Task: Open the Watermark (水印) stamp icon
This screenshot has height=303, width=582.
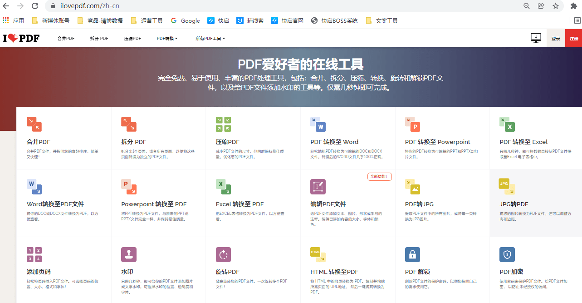Action: pyautogui.click(x=129, y=254)
